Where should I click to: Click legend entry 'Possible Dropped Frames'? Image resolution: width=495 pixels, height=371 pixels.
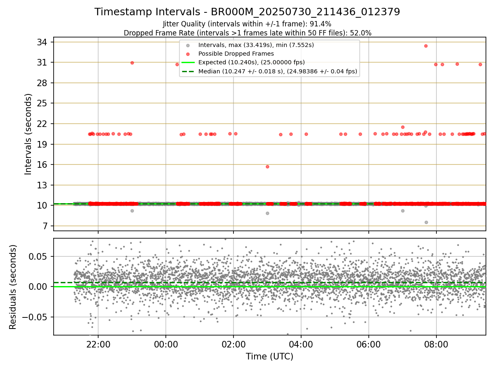(236, 54)
